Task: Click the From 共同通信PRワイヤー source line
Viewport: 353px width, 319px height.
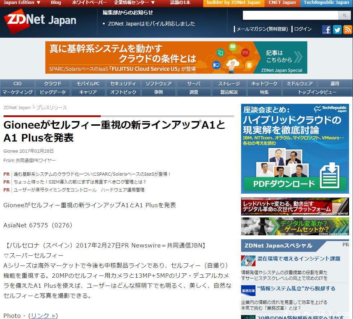Action: [x=30, y=161]
